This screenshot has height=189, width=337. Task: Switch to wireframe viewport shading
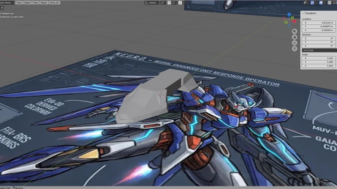click(x=335, y=2)
